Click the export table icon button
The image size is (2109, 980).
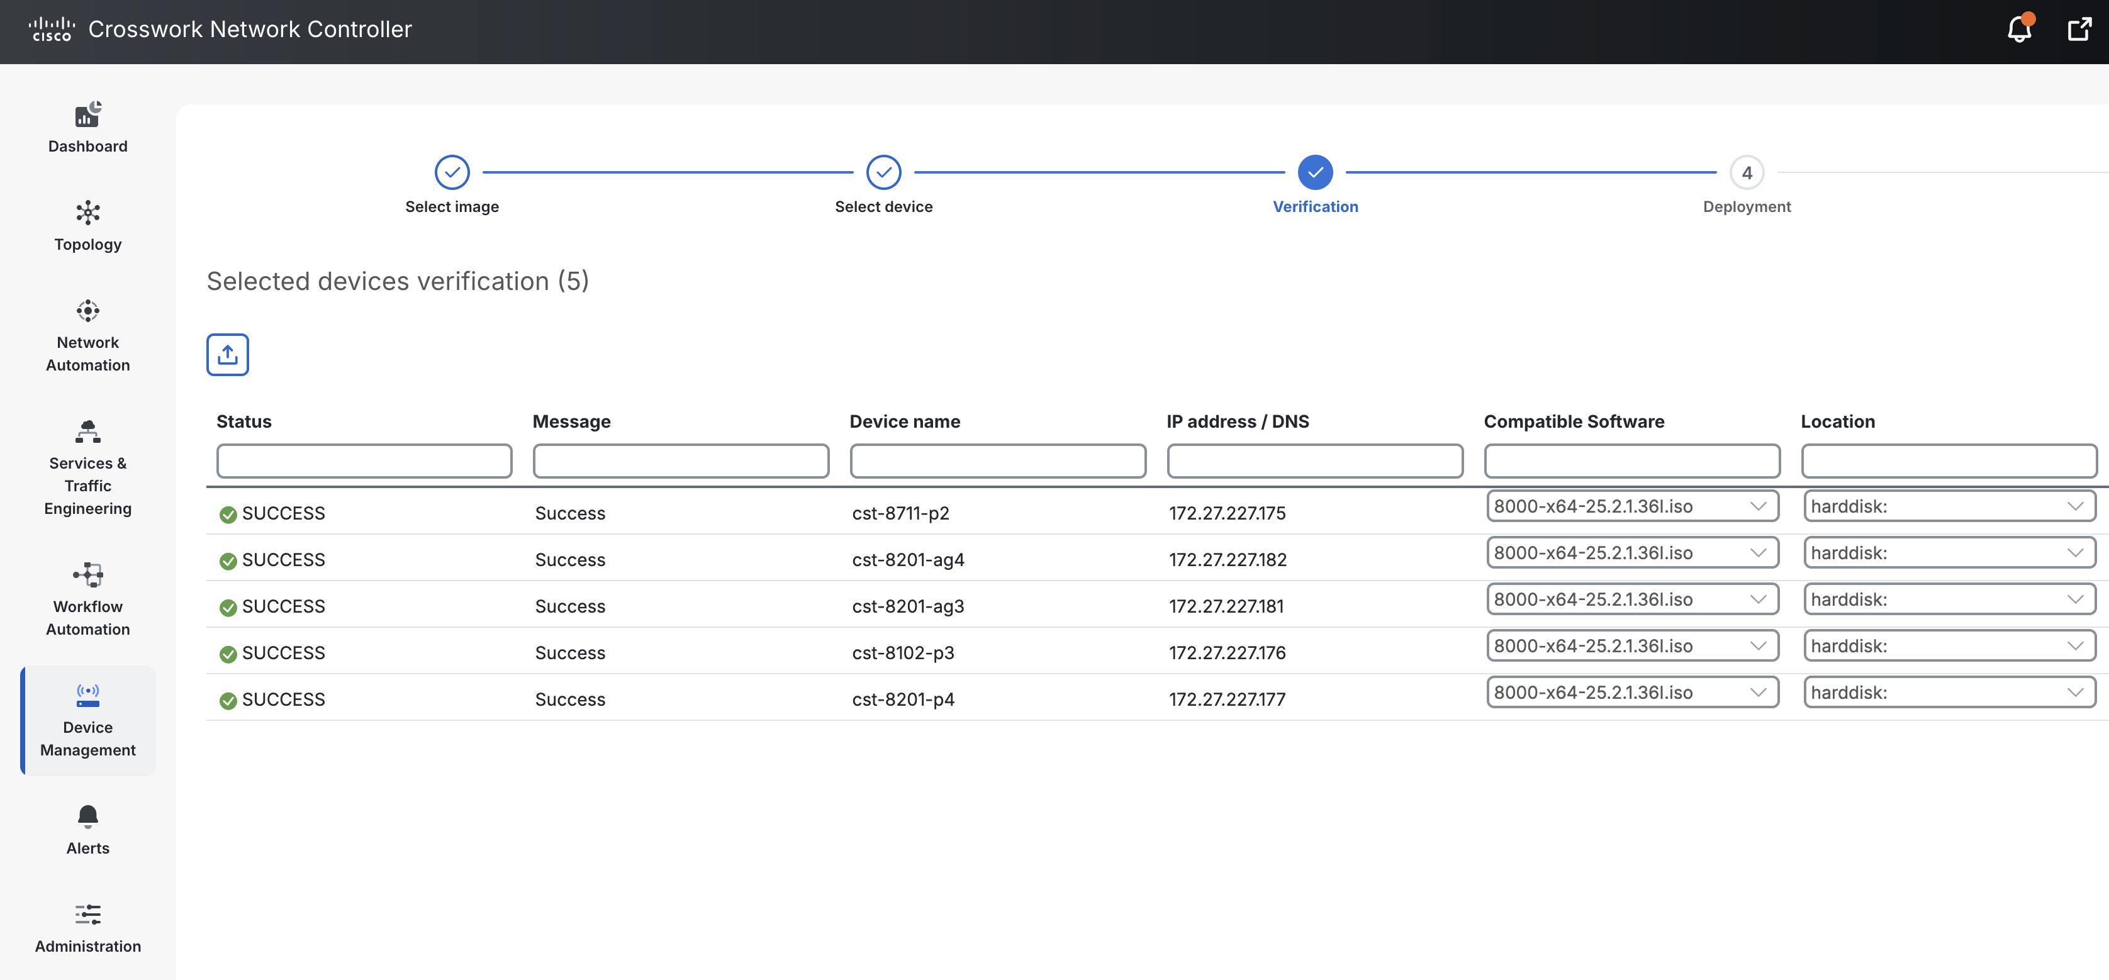228,355
